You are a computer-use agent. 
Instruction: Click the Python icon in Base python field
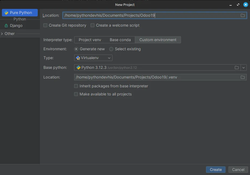[x=78, y=67]
